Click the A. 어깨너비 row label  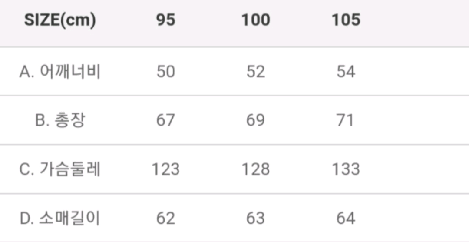click(60, 72)
